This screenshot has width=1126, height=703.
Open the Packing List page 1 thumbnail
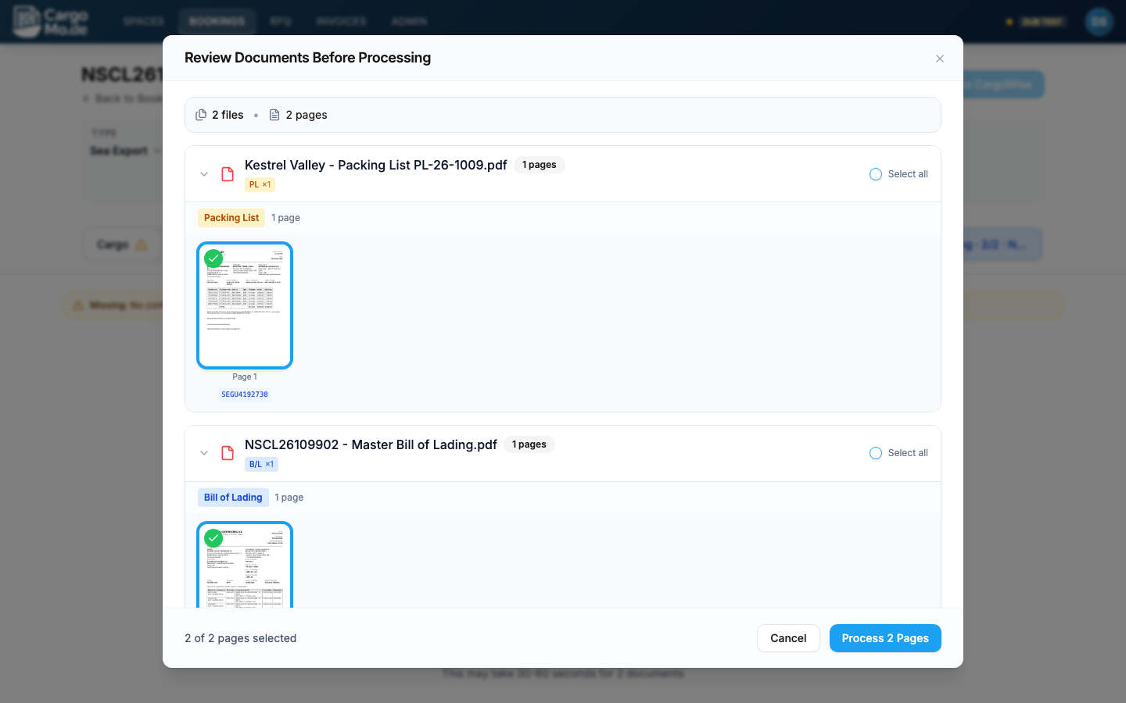[245, 305]
